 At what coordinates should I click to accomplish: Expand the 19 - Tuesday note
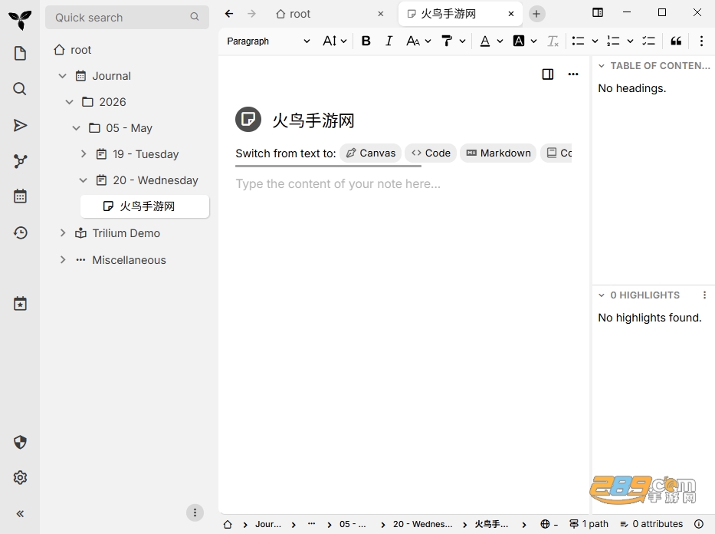[x=83, y=153]
